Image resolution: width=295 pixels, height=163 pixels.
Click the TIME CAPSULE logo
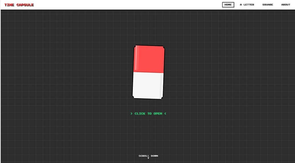(x=19, y=5)
